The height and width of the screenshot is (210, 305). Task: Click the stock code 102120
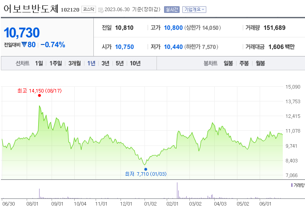(70, 10)
